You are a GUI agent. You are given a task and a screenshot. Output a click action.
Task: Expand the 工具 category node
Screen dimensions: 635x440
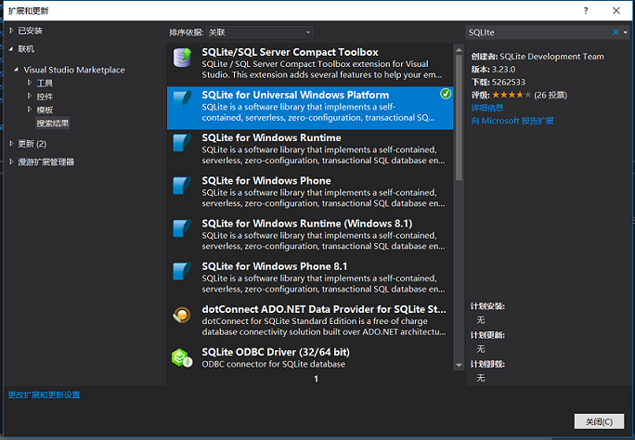point(30,83)
